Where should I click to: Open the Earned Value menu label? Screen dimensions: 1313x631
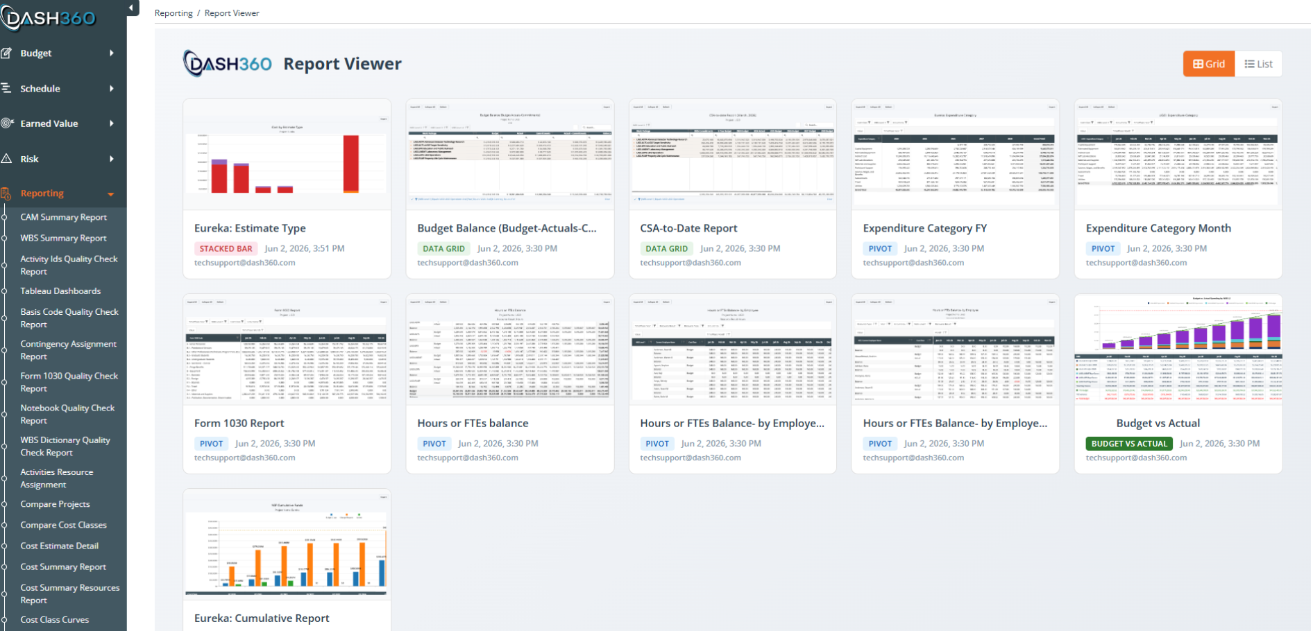pyautogui.click(x=49, y=123)
